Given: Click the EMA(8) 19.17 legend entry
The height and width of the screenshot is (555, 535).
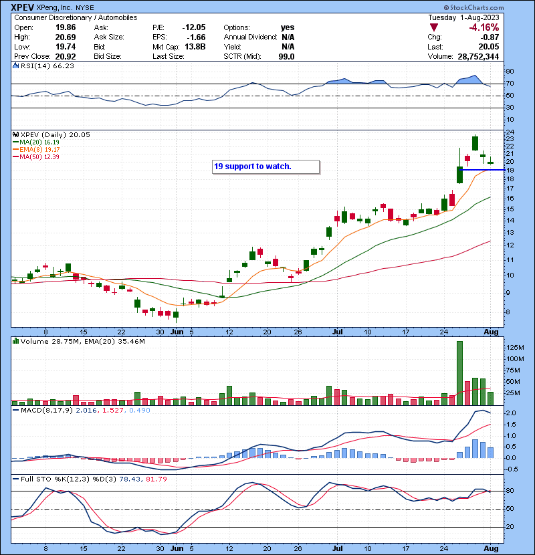Looking at the screenshot, I should pyautogui.click(x=39, y=150).
